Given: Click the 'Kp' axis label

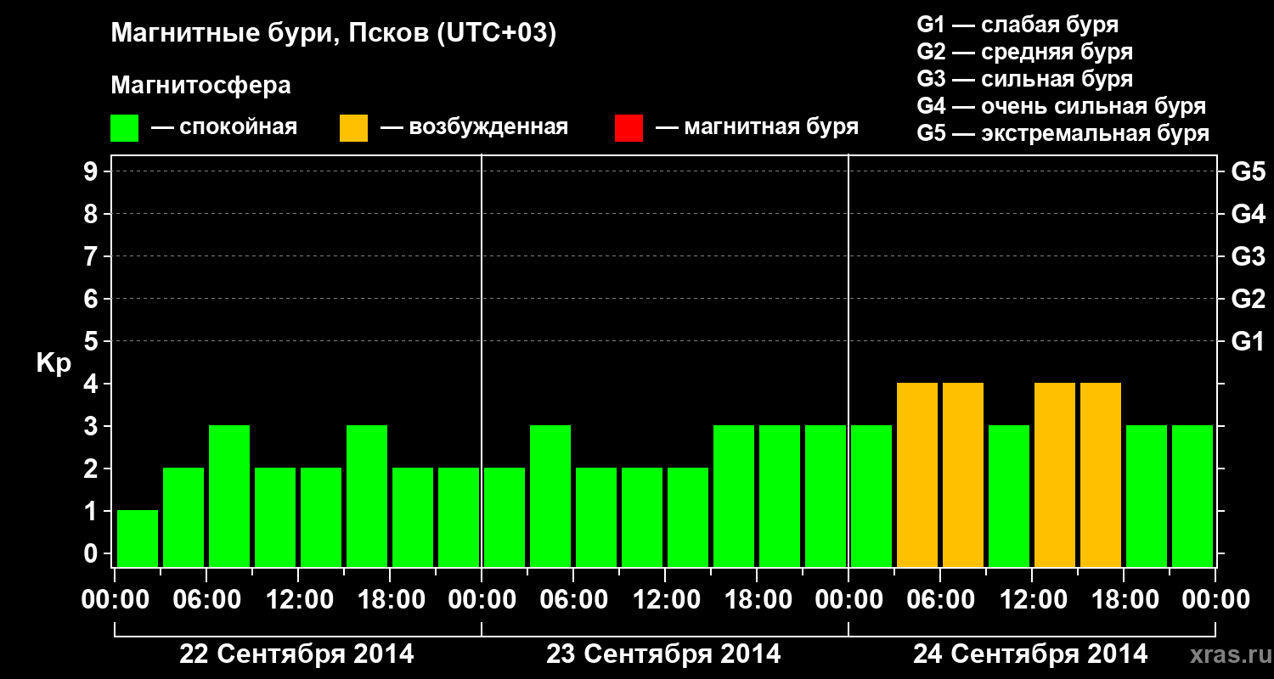Looking at the screenshot, I should 54,363.
